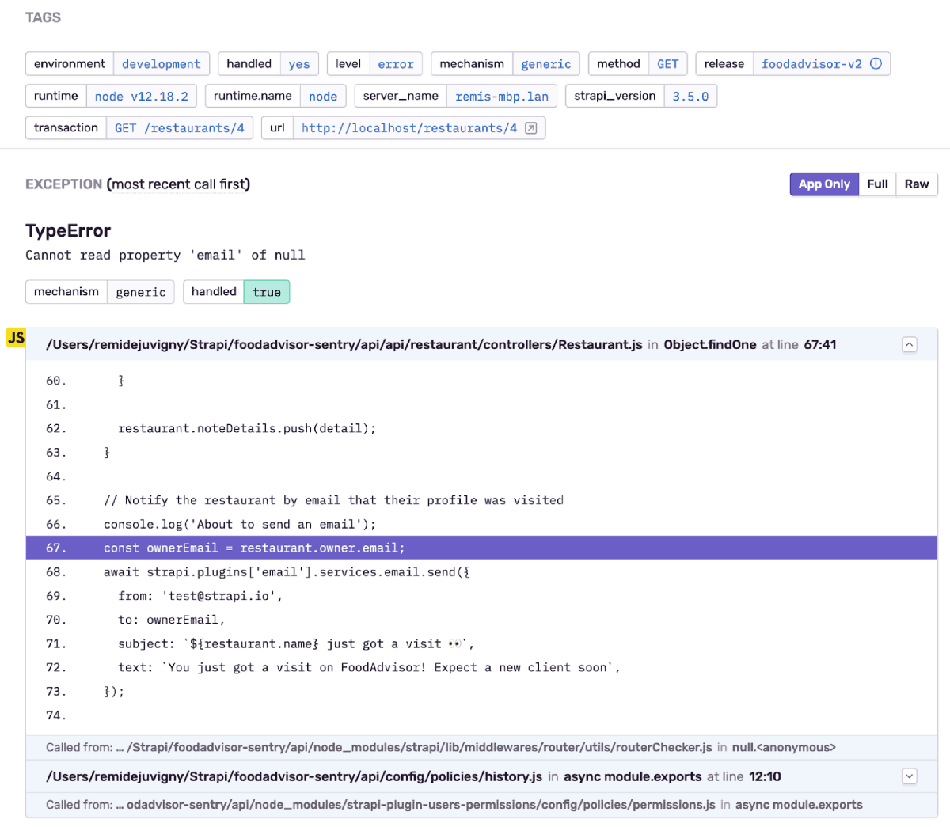Viewport: 950px width, 827px height.
Task: Click the green handled true badge
Action: [267, 292]
